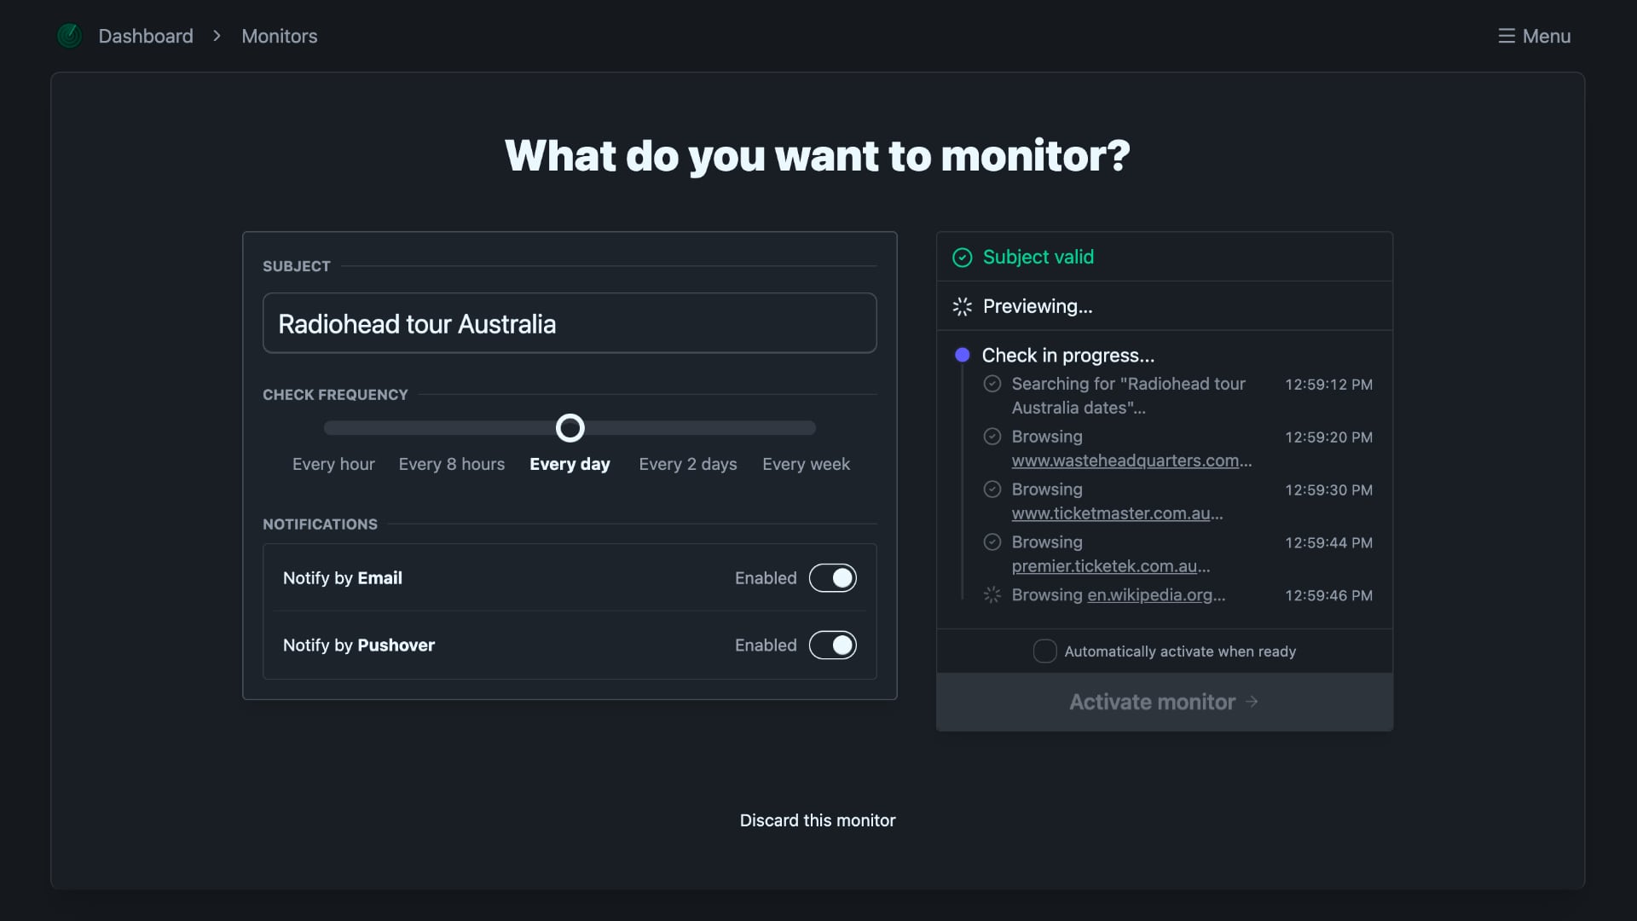Click the spinner beside the Wikipedia browsing step
Viewport: 1637px width, 921px height.
pyautogui.click(x=992, y=595)
